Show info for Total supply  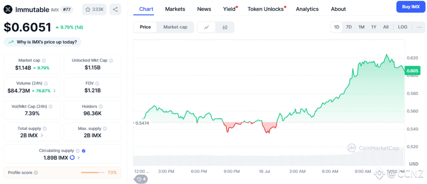(x=45, y=129)
